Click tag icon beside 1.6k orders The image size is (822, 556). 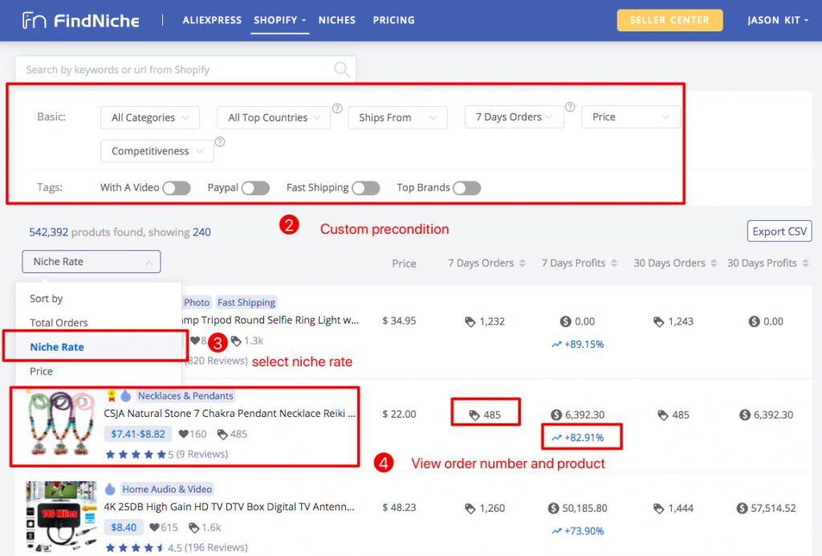point(194,528)
